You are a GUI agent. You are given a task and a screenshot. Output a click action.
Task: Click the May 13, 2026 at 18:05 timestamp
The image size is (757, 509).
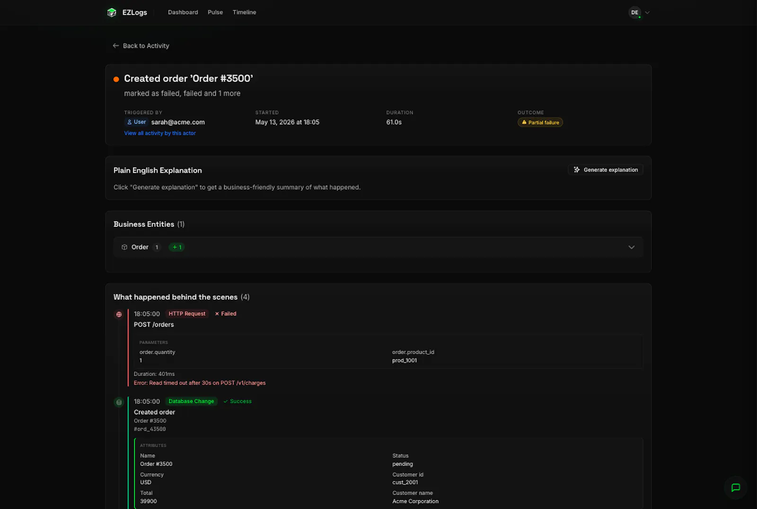[x=287, y=122]
